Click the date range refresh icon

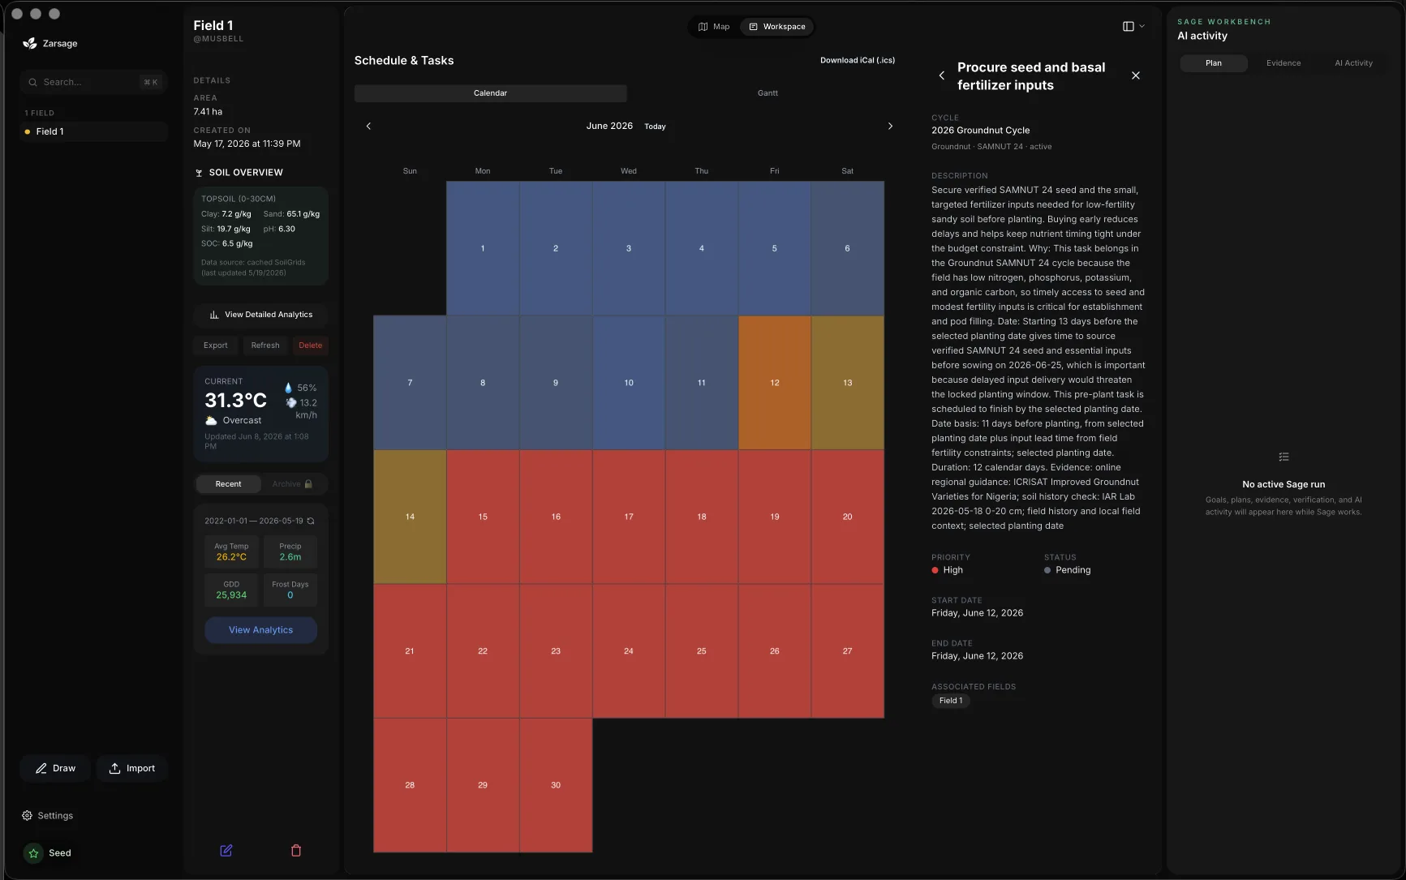[x=311, y=521]
